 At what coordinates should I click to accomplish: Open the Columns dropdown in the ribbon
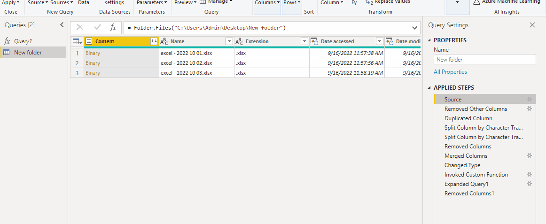click(267, 2)
